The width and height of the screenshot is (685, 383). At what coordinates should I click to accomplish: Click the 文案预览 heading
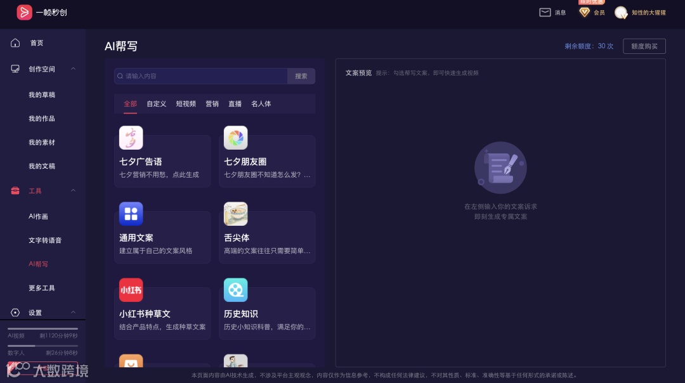point(358,73)
